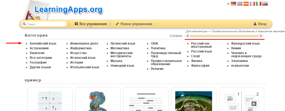
Task: Open the Другие языки category
Action: pos(40,67)
